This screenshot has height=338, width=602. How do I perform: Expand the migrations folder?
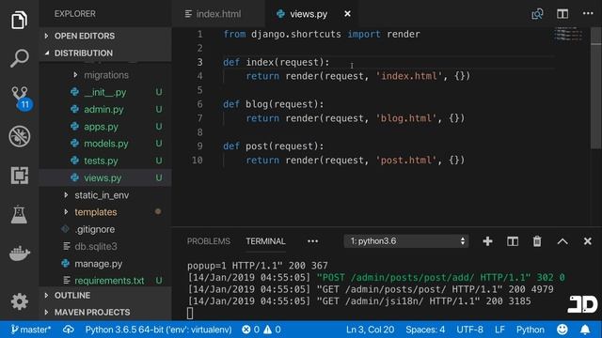(x=106, y=75)
